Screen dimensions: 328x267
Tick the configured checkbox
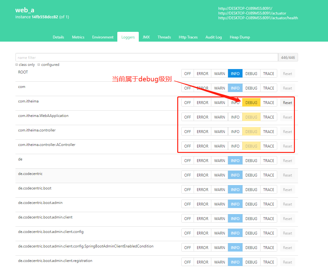[39, 65]
